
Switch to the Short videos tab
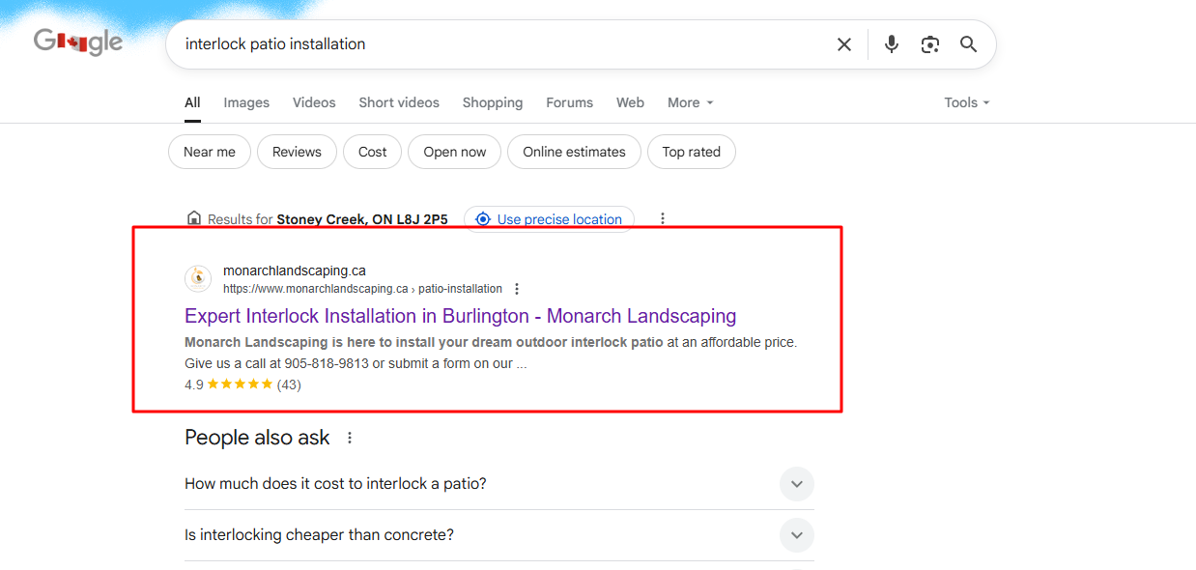coord(399,102)
